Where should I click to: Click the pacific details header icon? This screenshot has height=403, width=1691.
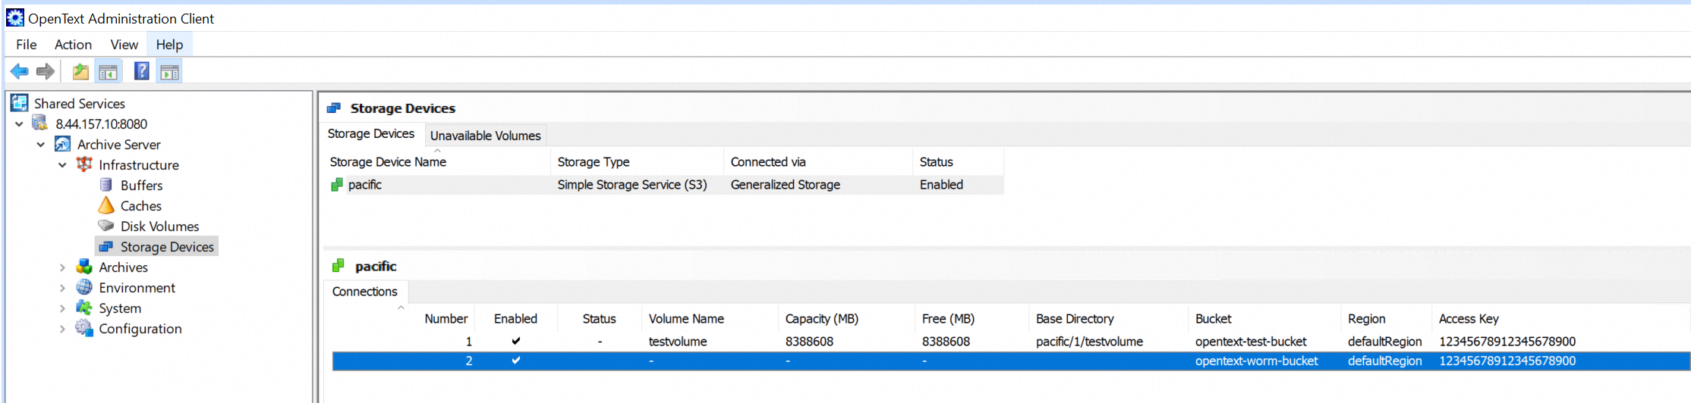(x=339, y=266)
